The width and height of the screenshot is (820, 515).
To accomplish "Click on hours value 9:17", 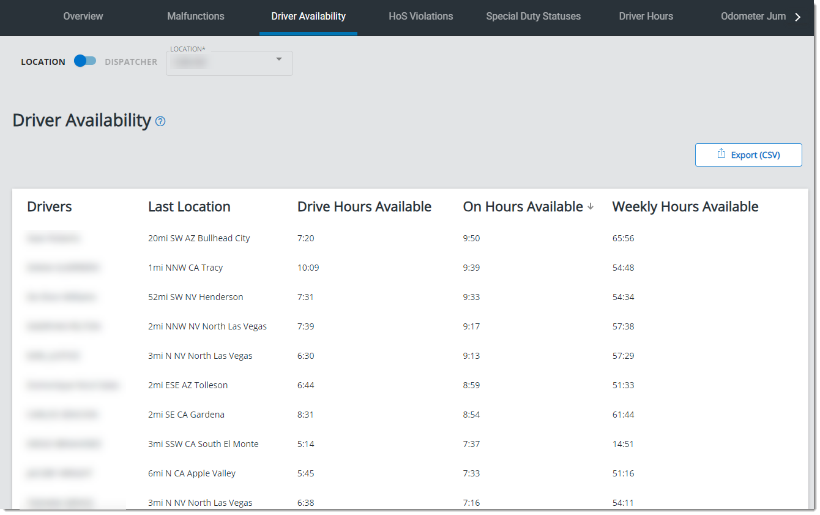I will (x=472, y=326).
